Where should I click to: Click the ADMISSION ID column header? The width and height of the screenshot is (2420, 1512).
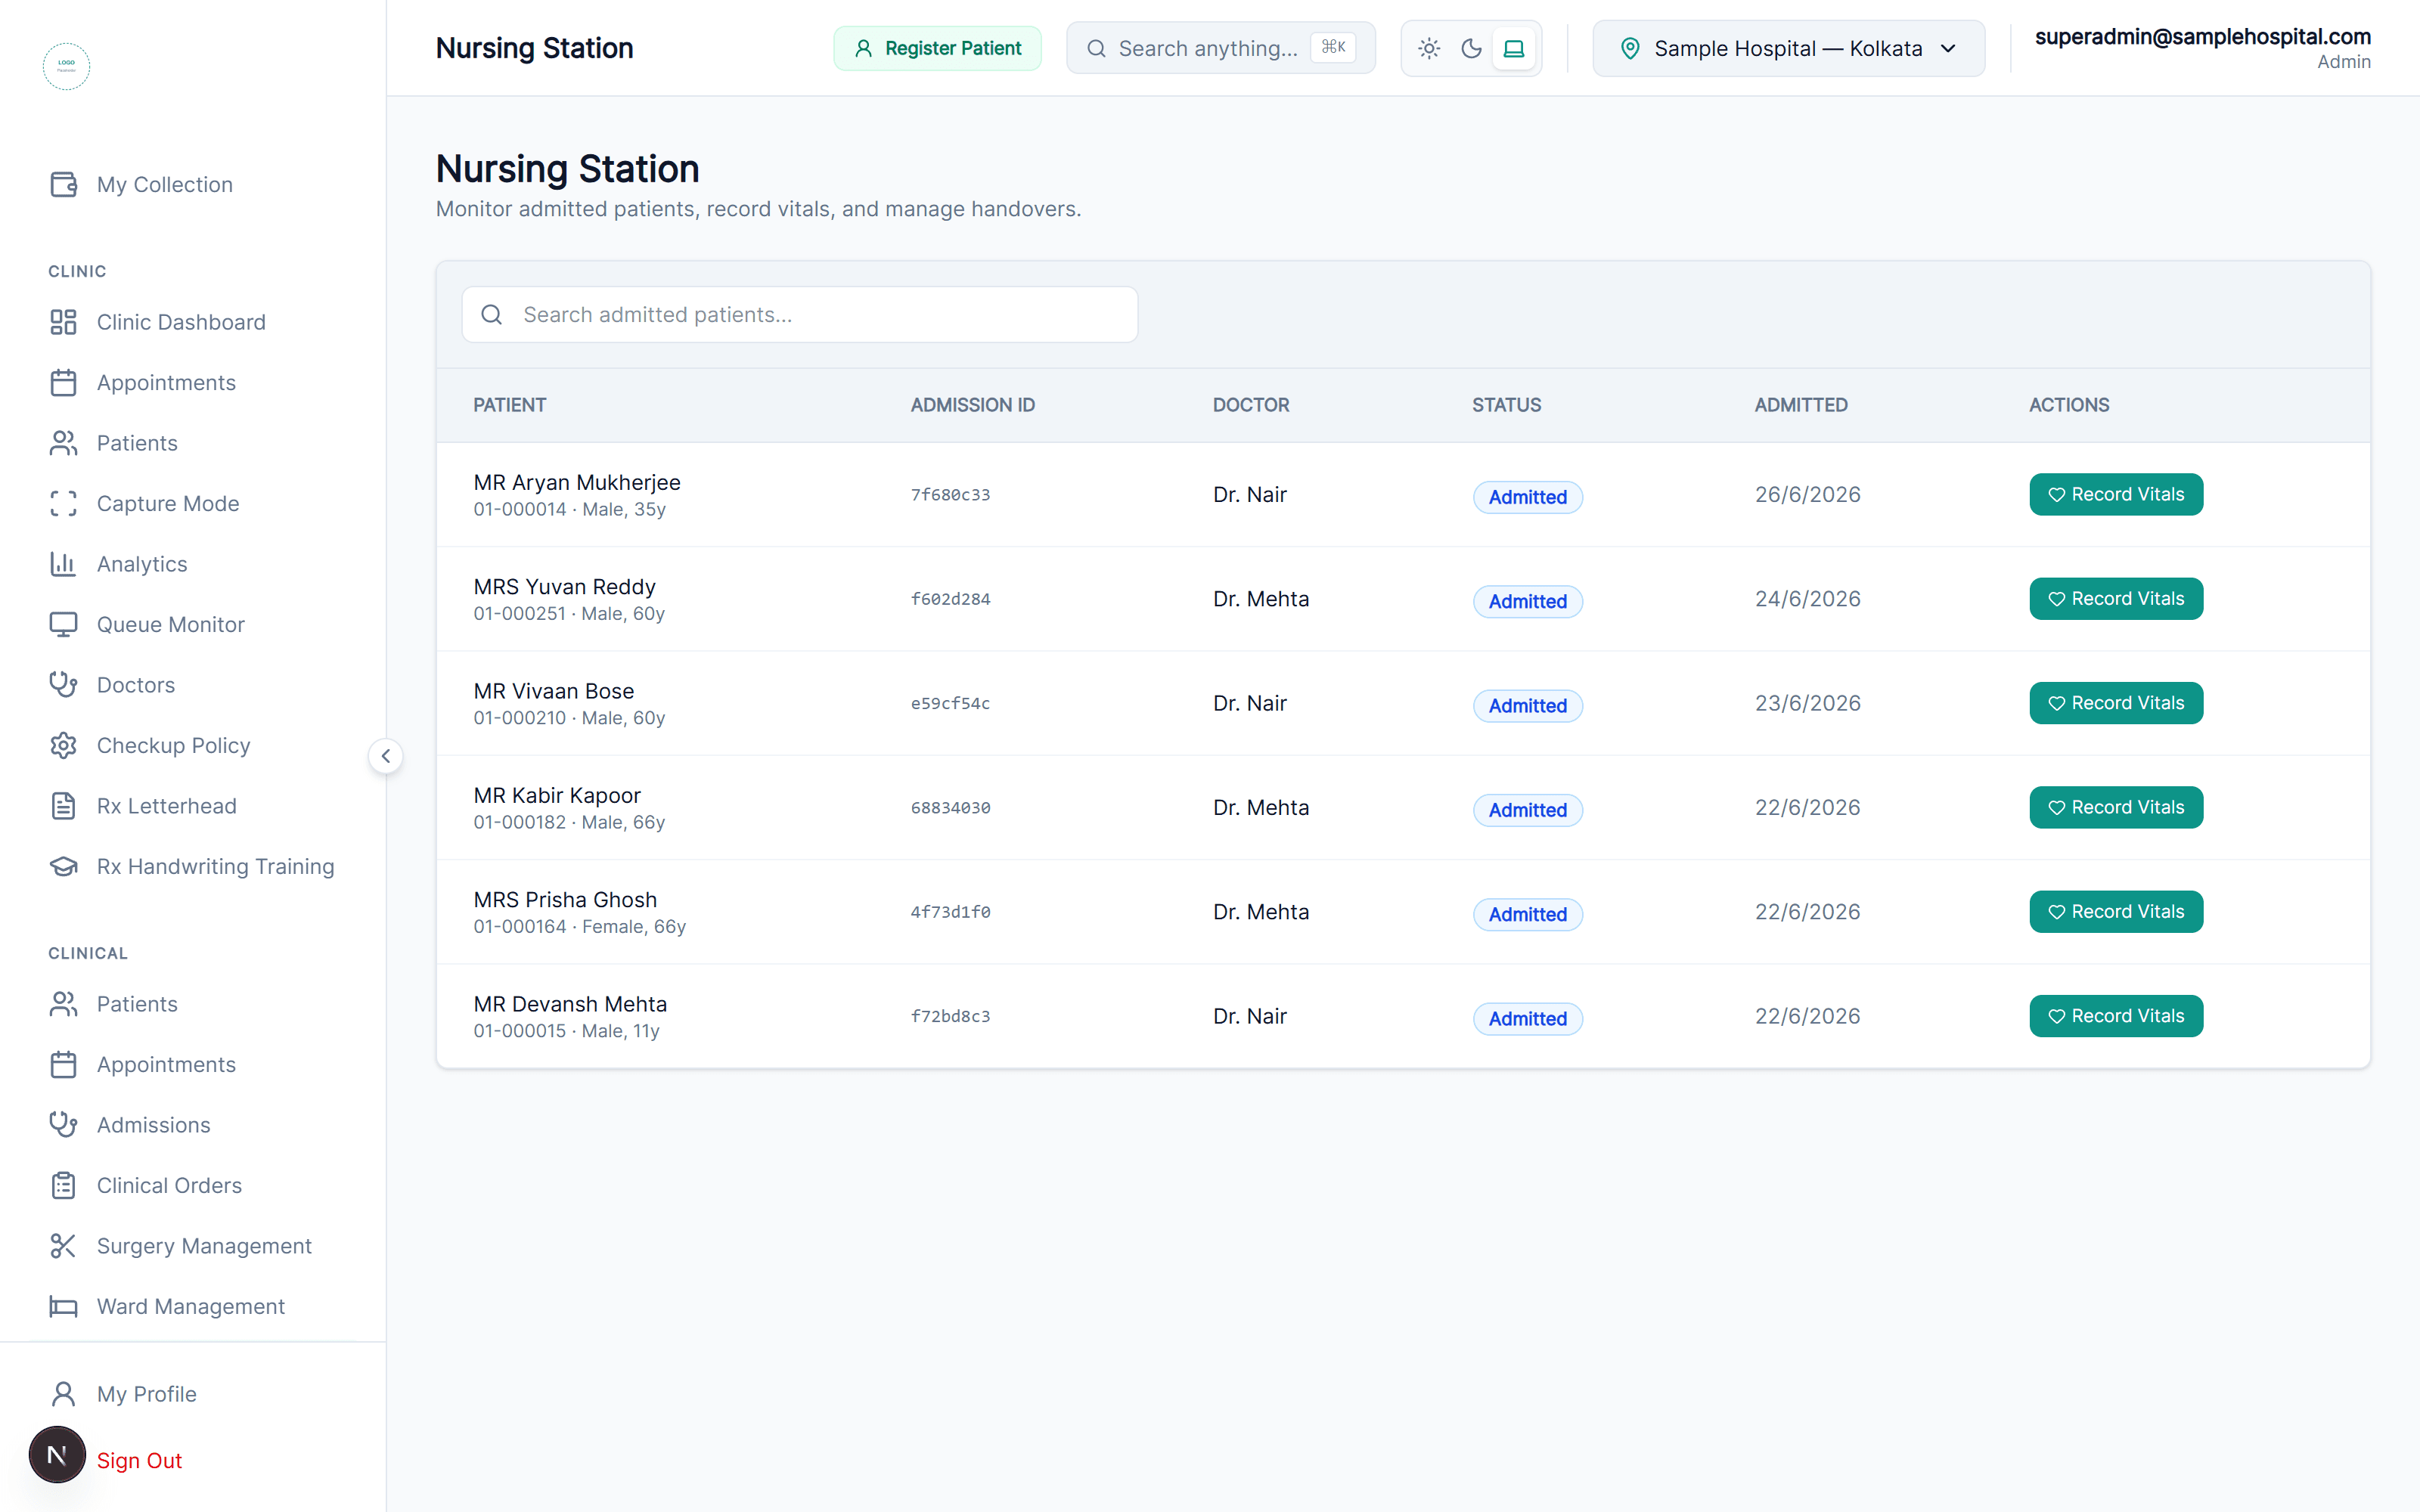(x=972, y=405)
